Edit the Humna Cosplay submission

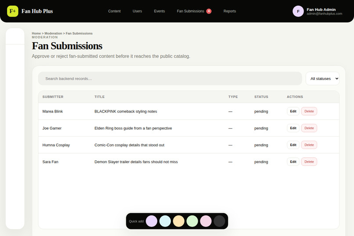tap(293, 145)
